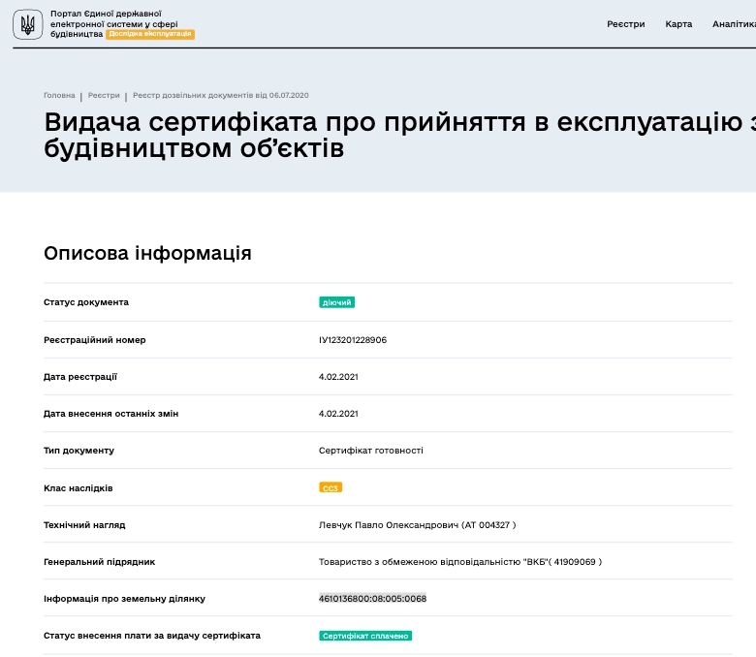Click the green 'діючий' status badge
This screenshot has height=657, width=756.
pyautogui.click(x=337, y=302)
